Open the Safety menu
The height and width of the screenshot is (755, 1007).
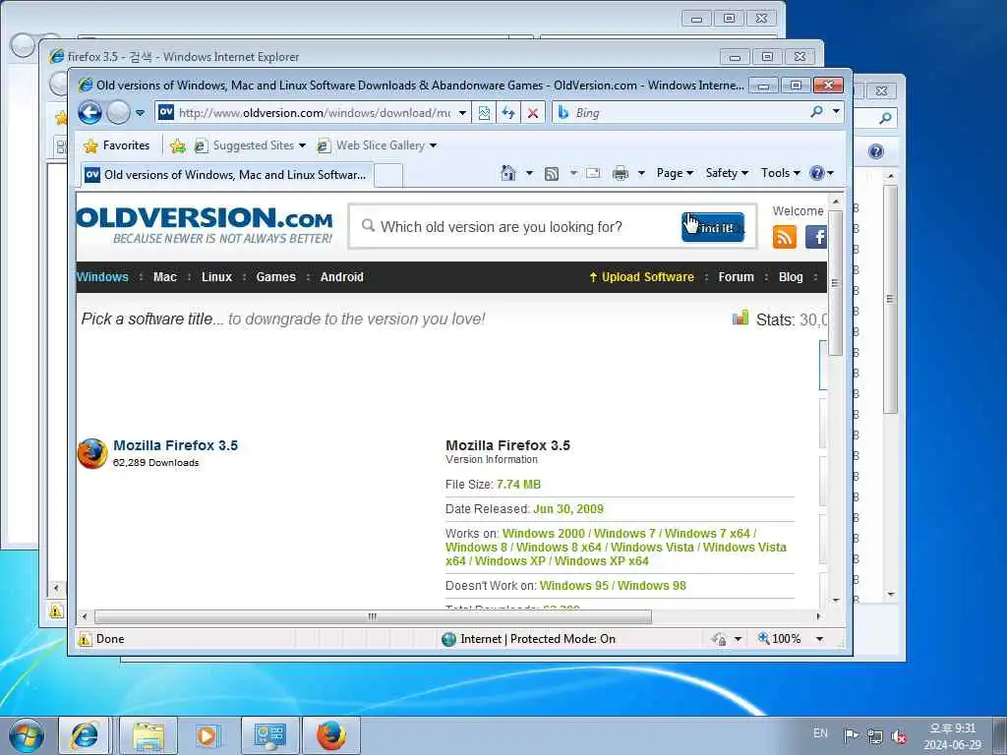[x=727, y=173]
